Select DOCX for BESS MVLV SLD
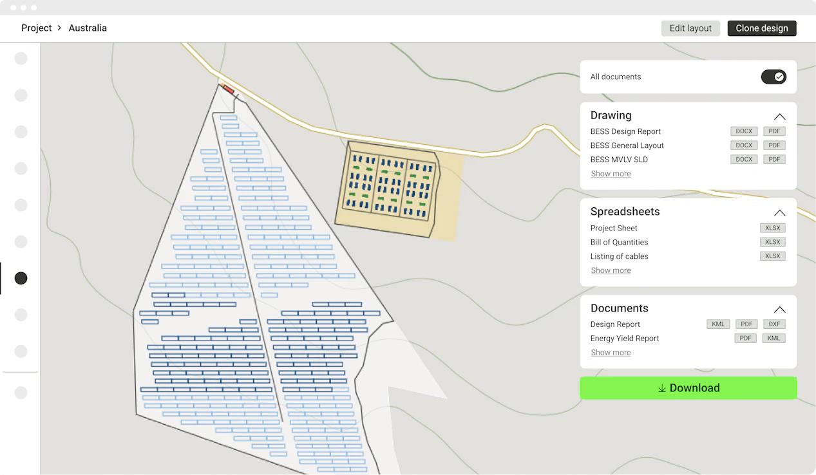This screenshot has width=816, height=475. (744, 160)
